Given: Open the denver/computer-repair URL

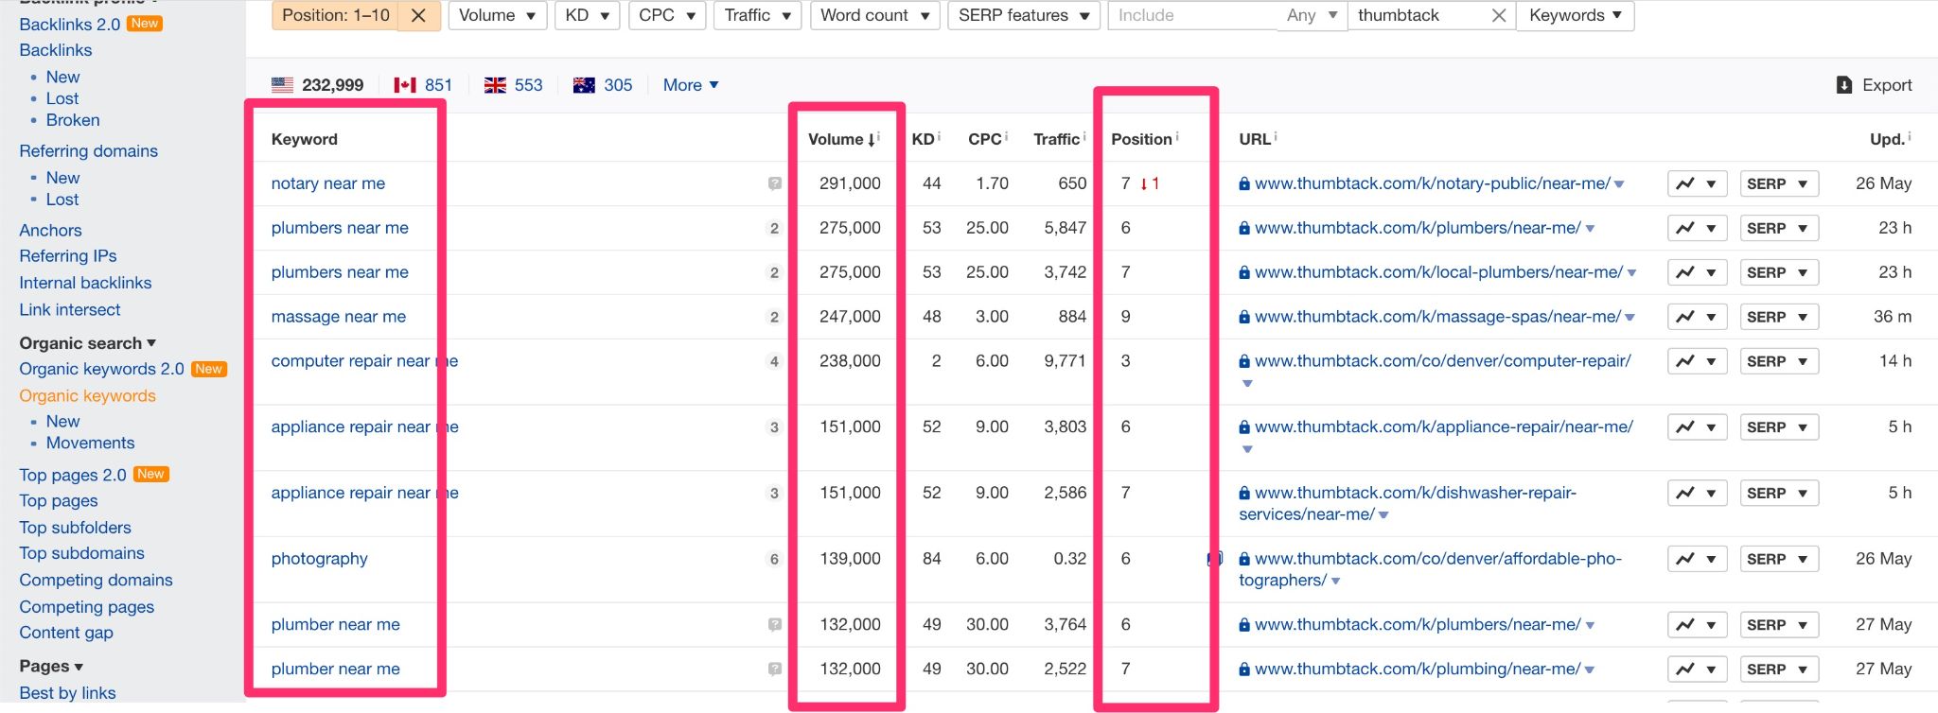Looking at the screenshot, I should (1442, 361).
